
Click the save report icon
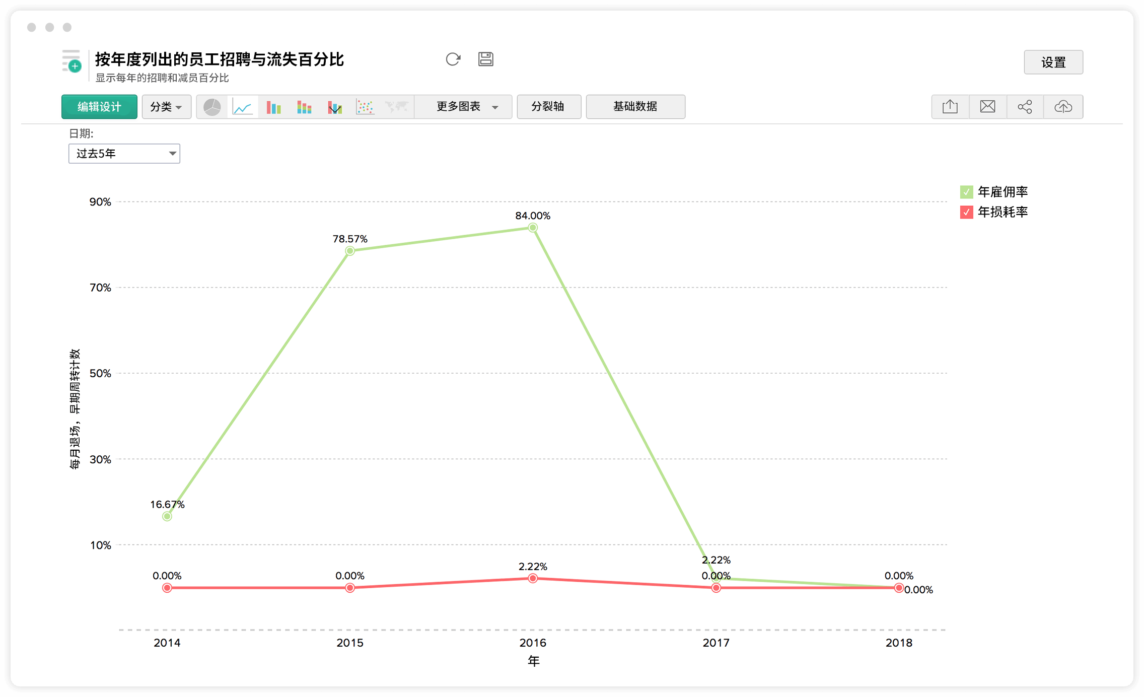click(x=485, y=59)
